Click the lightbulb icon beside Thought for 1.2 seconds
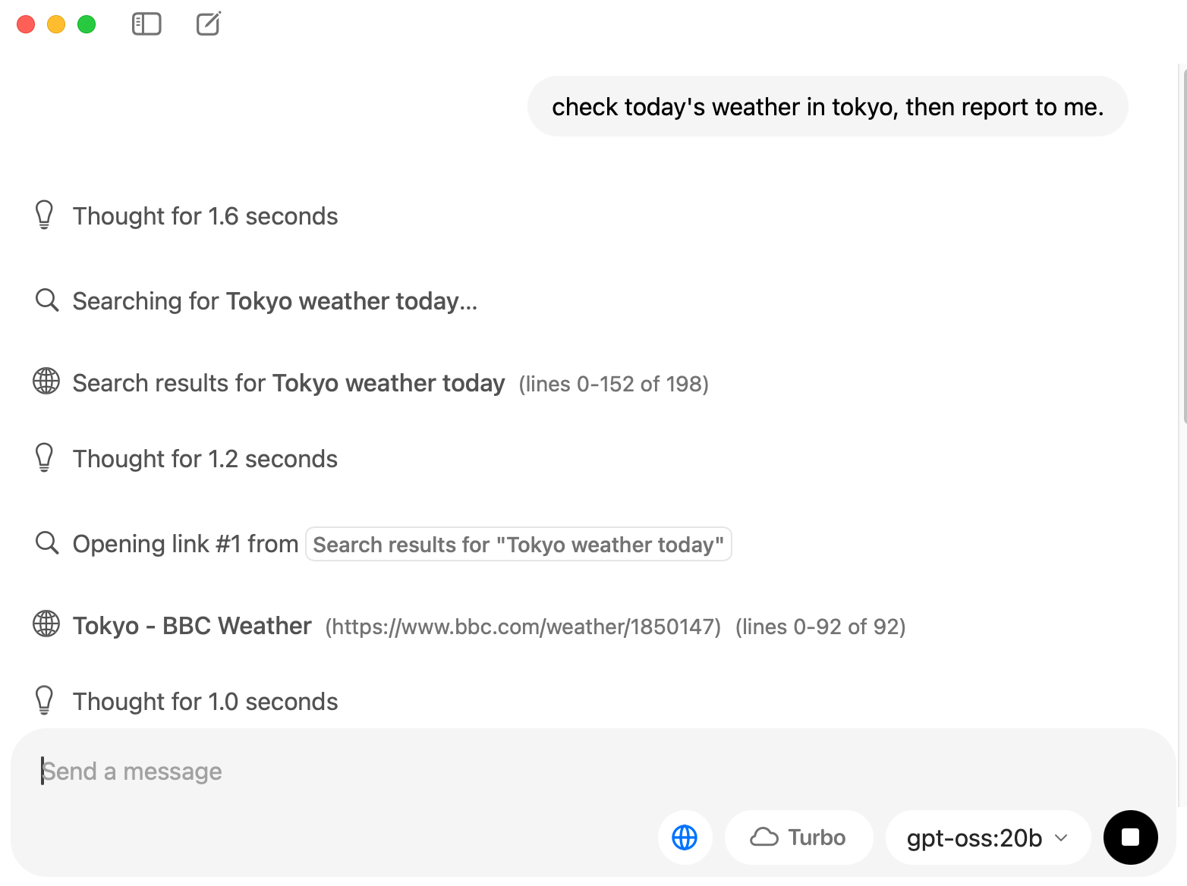This screenshot has height=886, width=1187. click(45, 458)
